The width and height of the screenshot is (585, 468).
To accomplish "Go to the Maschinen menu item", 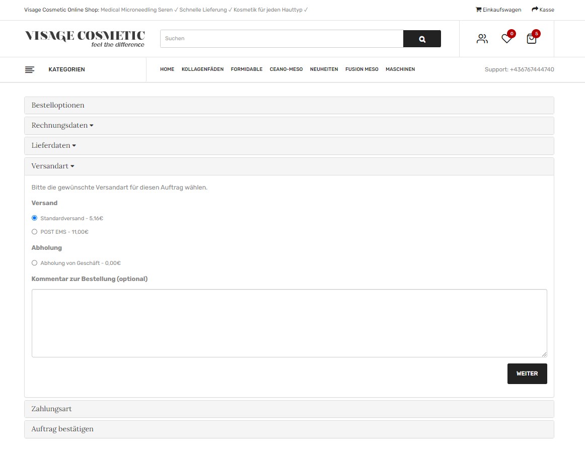I will coord(400,69).
